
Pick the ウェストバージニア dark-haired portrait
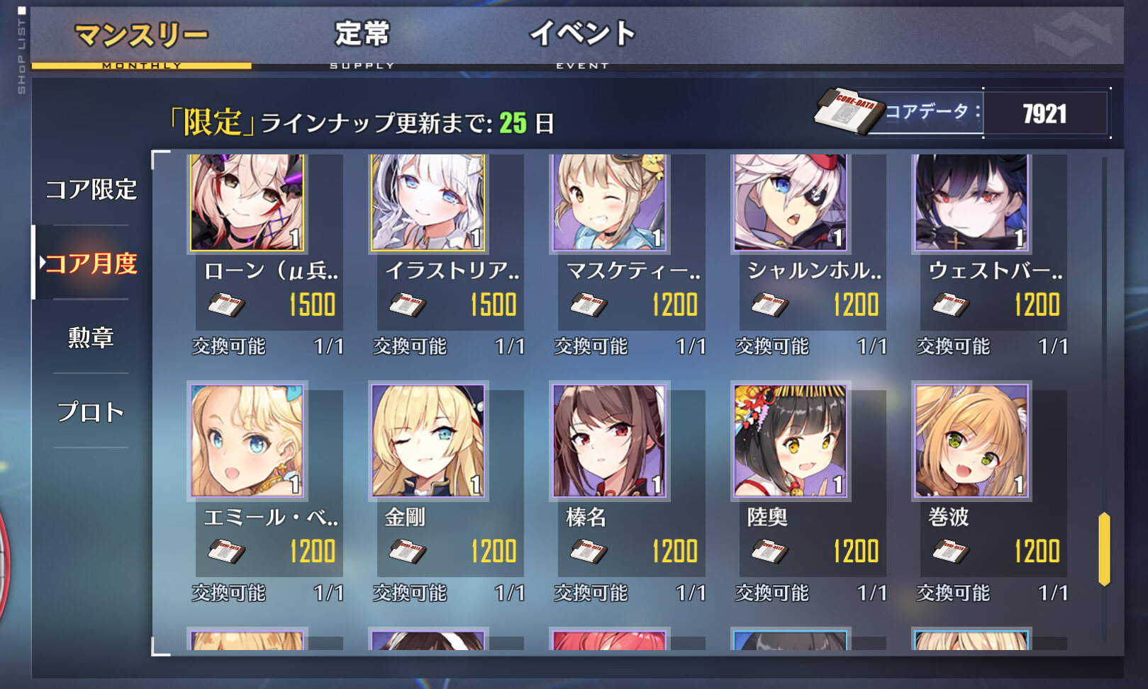click(971, 202)
